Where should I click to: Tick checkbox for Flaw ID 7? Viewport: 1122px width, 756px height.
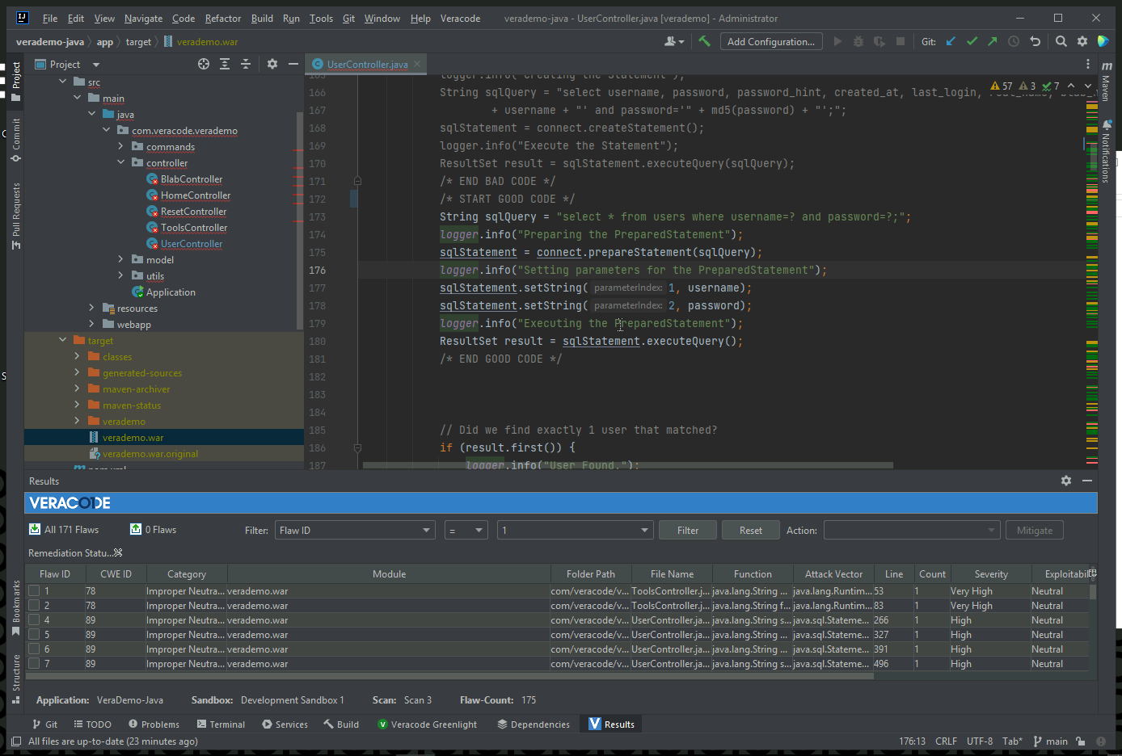[x=34, y=664]
